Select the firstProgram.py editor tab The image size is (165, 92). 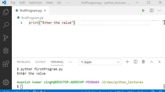[x=30, y=10]
